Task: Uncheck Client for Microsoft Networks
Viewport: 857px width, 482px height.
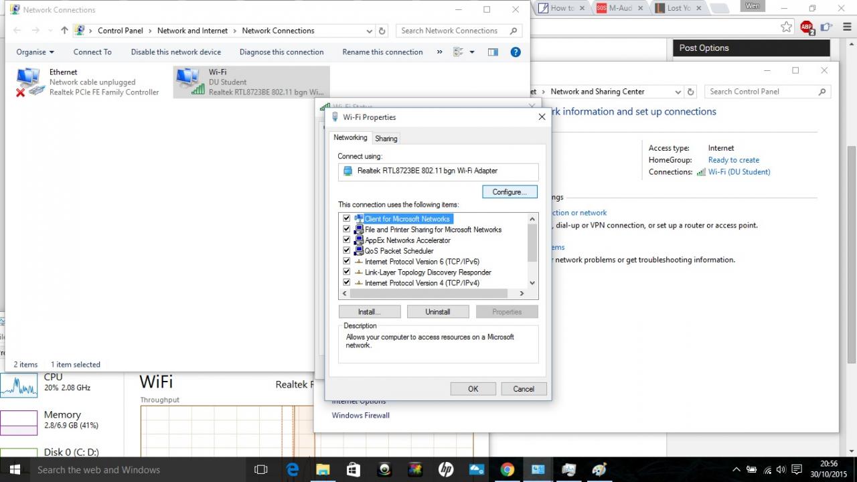Action: click(x=347, y=218)
